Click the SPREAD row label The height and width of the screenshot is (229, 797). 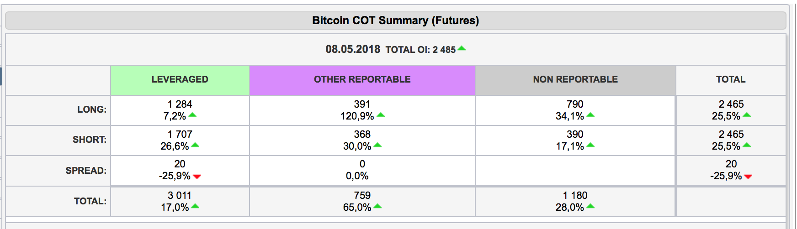click(86, 171)
